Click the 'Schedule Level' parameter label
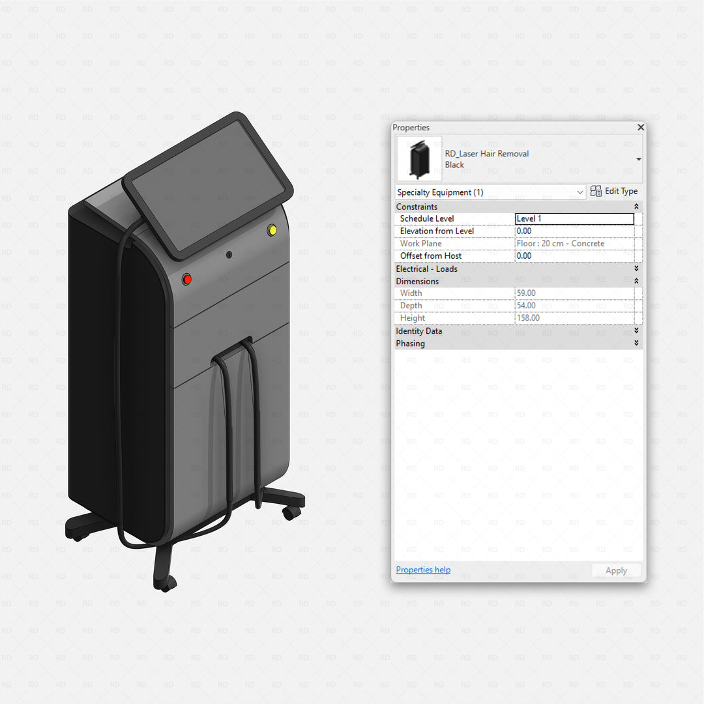 (x=427, y=218)
